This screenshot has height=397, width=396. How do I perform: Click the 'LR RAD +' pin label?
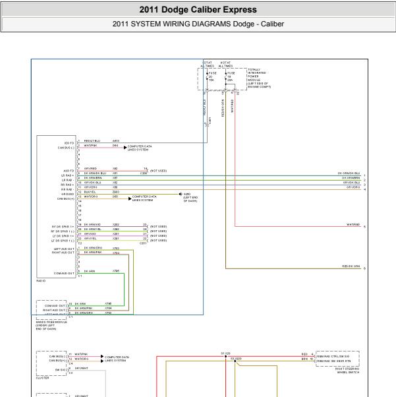tap(68, 175)
